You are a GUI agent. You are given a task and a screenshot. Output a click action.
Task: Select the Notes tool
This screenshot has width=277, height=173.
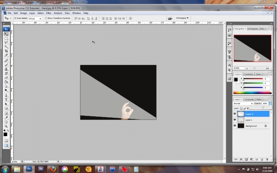[6, 113]
